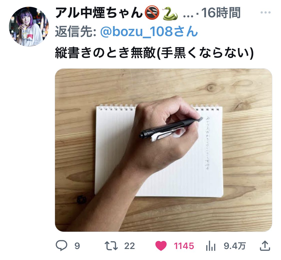View analytics bar chart icon

coord(210,246)
